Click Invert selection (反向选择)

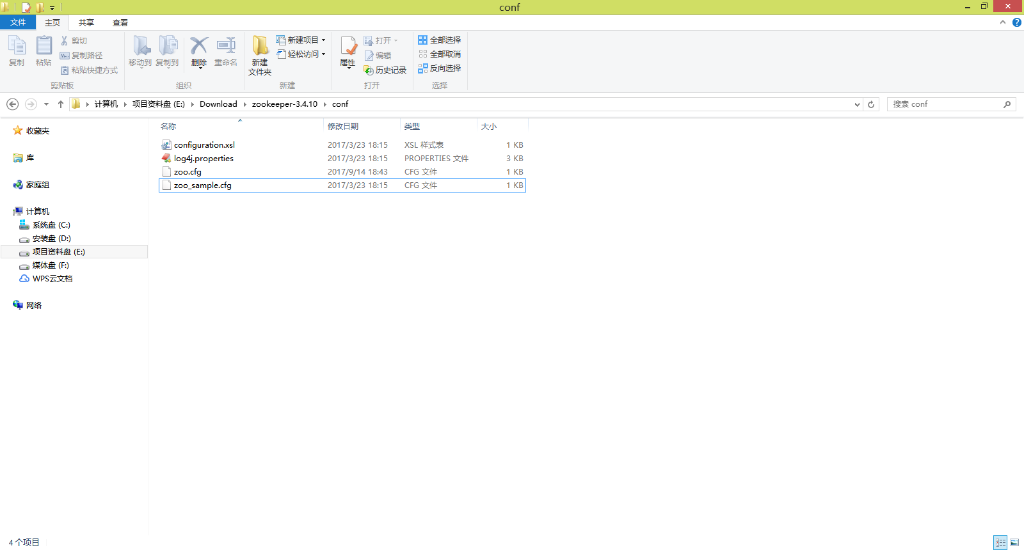439,68
